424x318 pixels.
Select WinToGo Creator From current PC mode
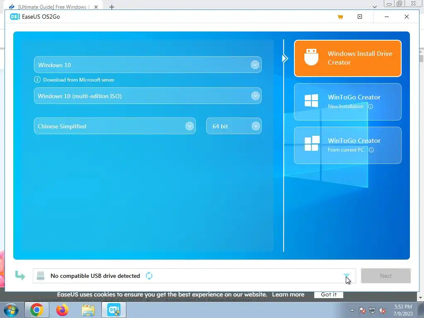pos(348,145)
